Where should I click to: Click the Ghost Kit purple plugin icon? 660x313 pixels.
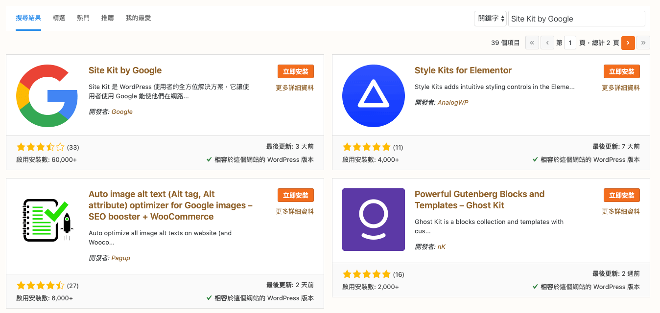click(x=374, y=220)
